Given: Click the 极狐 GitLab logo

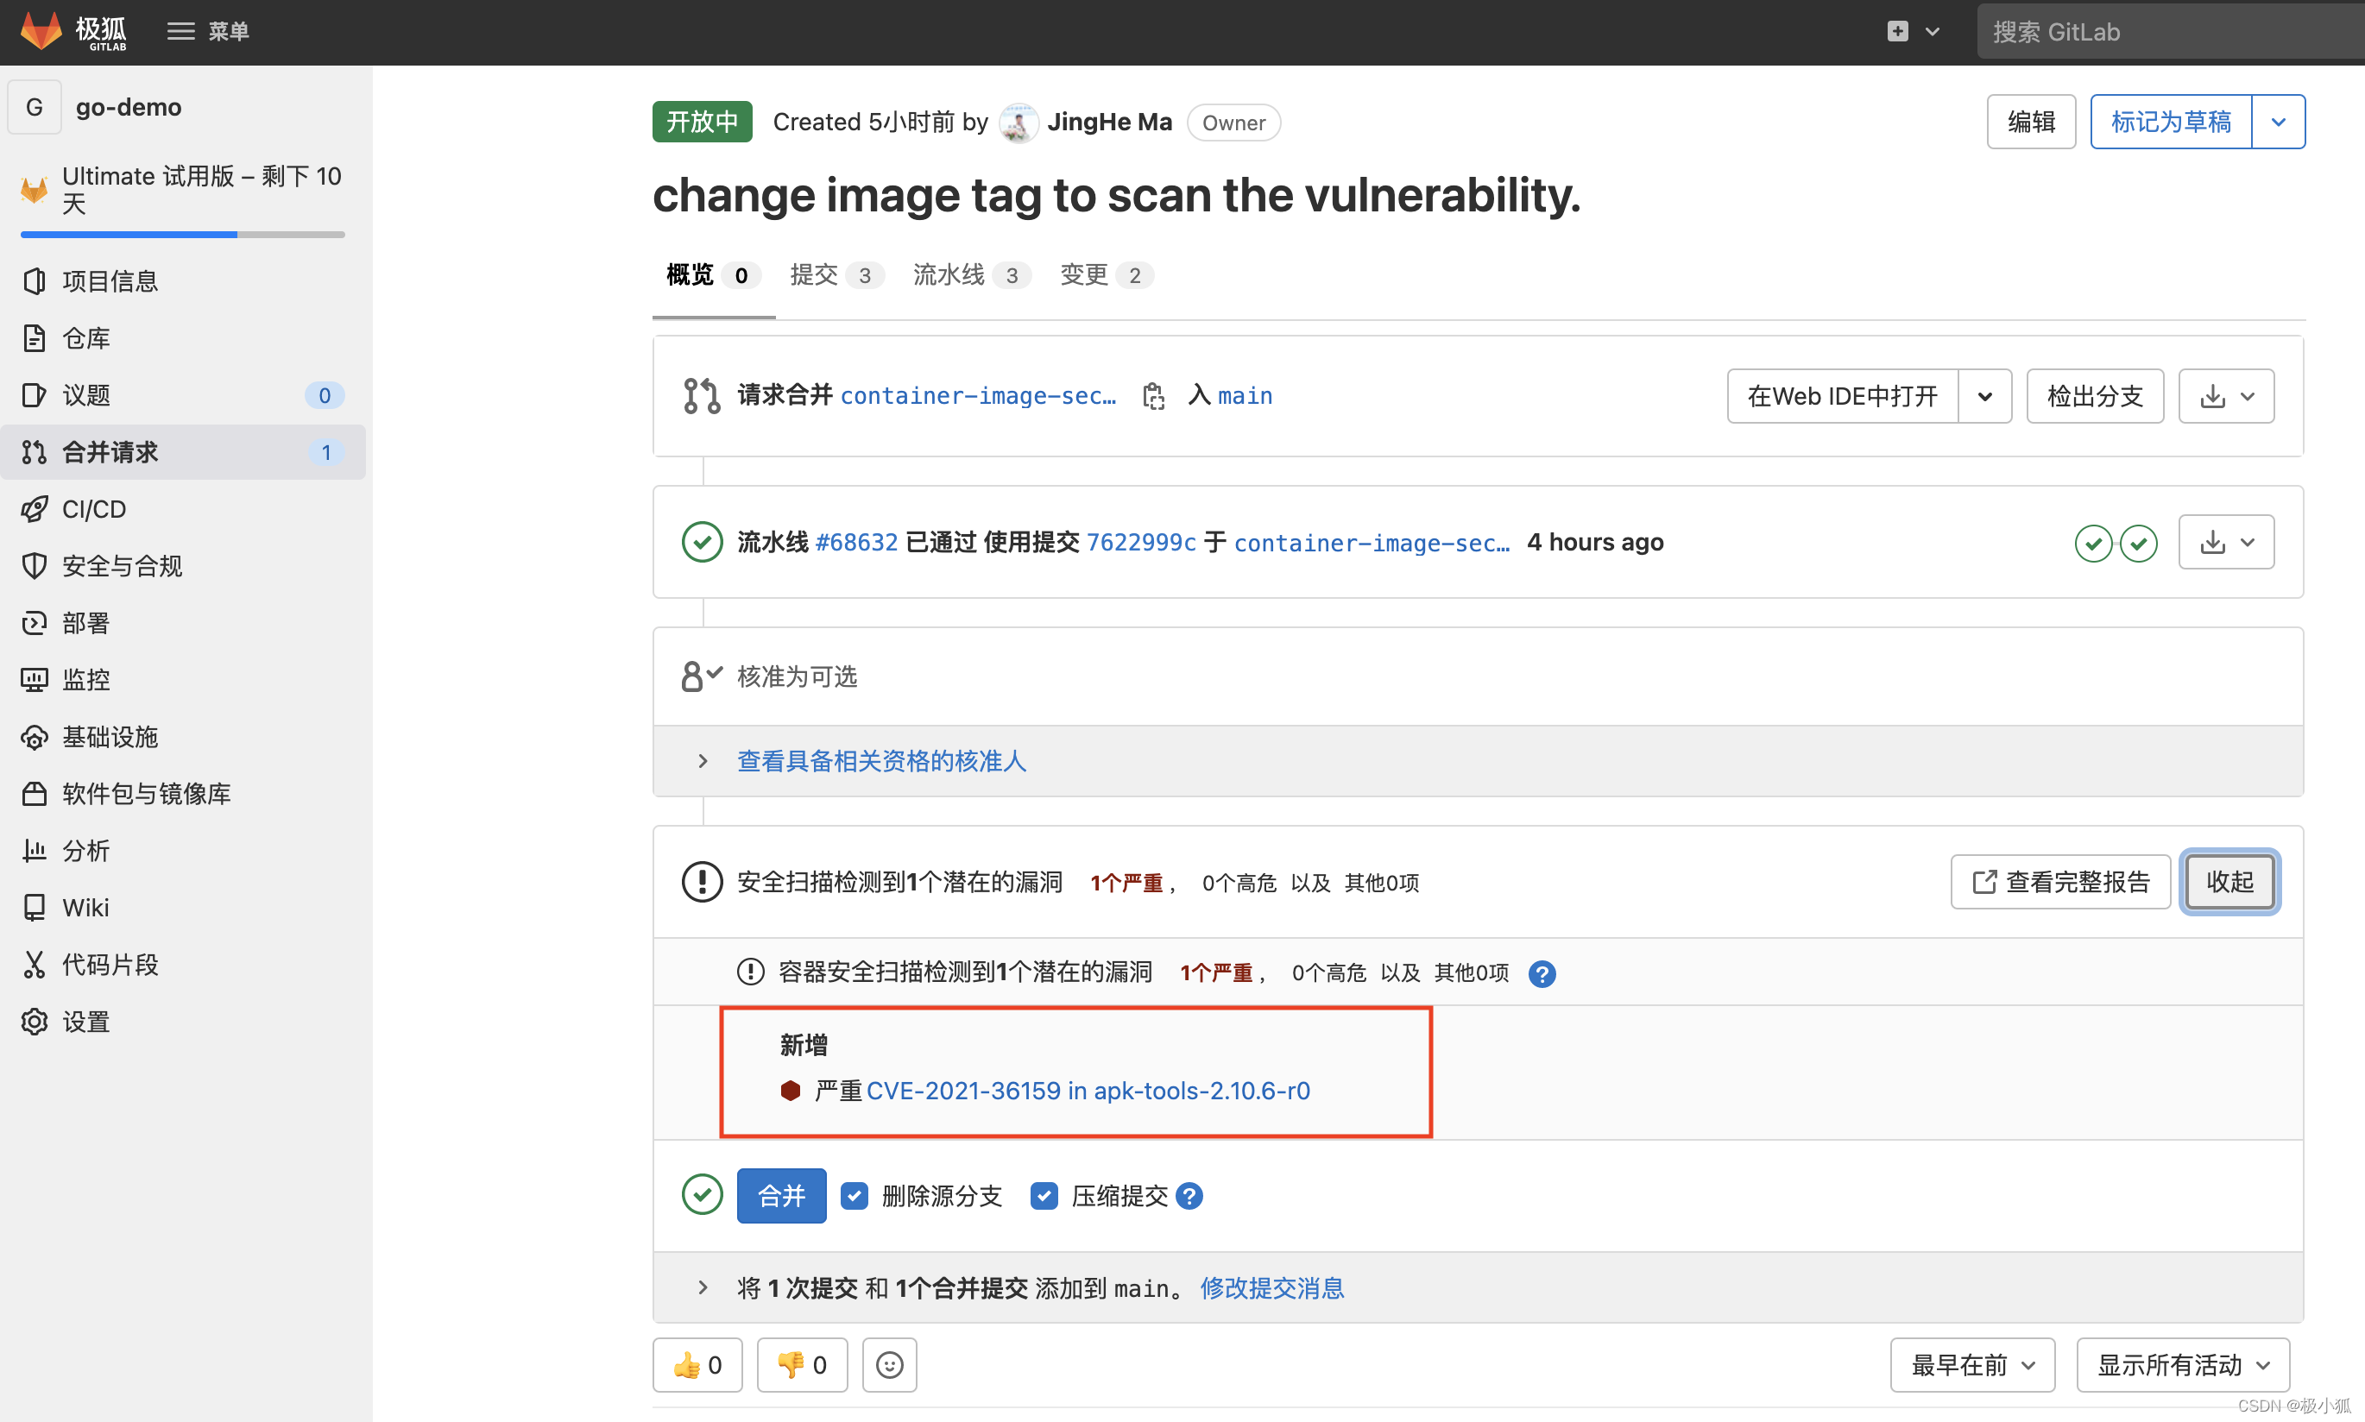Looking at the screenshot, I should (x=73, y=32).
